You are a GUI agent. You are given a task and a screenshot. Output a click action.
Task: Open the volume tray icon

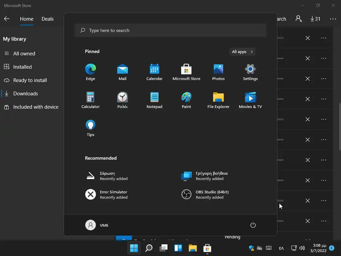302,248
